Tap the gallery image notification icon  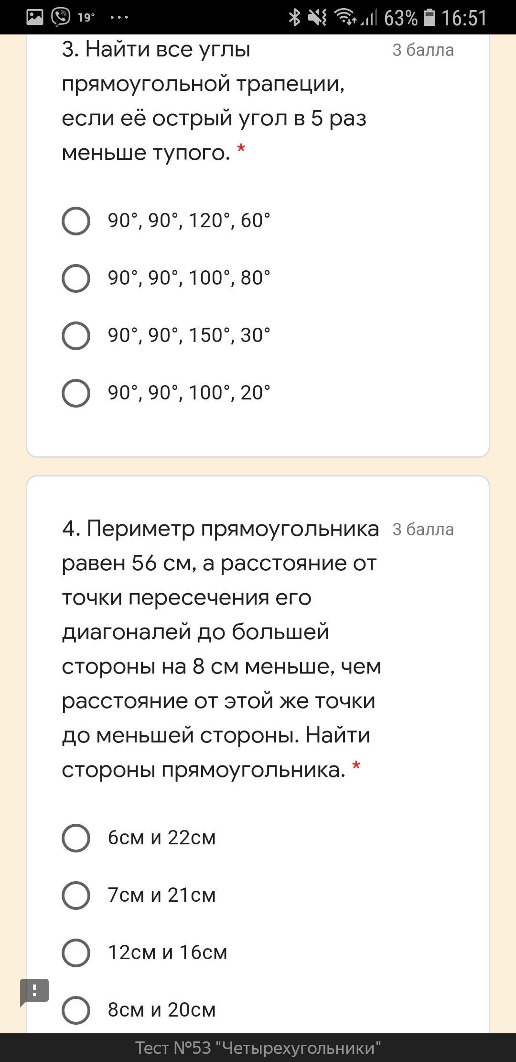pyautogui.click(x=34, y=17)
